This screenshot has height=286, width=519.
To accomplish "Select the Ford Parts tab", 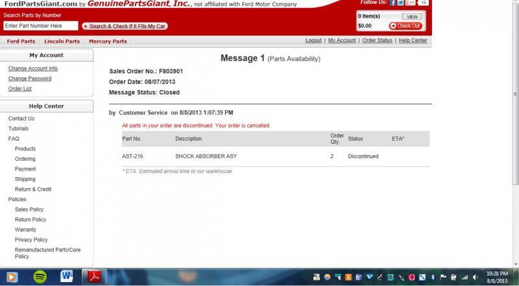I will click(21, 42).
